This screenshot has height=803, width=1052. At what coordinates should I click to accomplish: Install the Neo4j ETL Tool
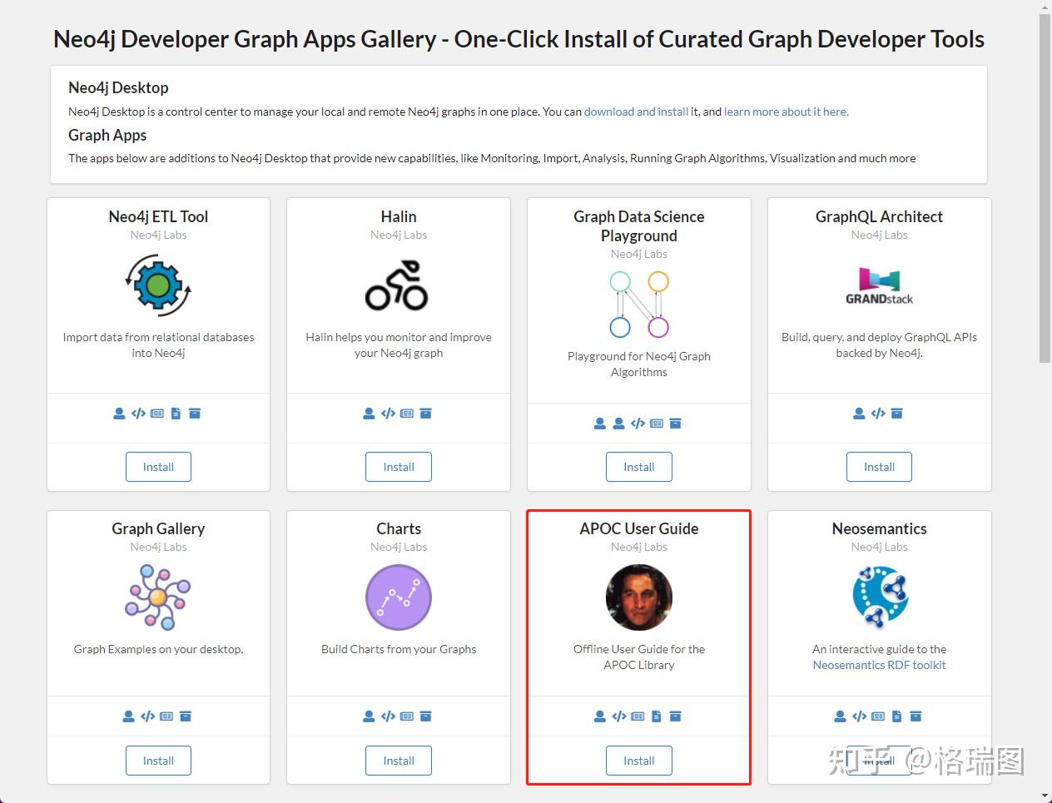pyautogui.click(x=158, y=467)
